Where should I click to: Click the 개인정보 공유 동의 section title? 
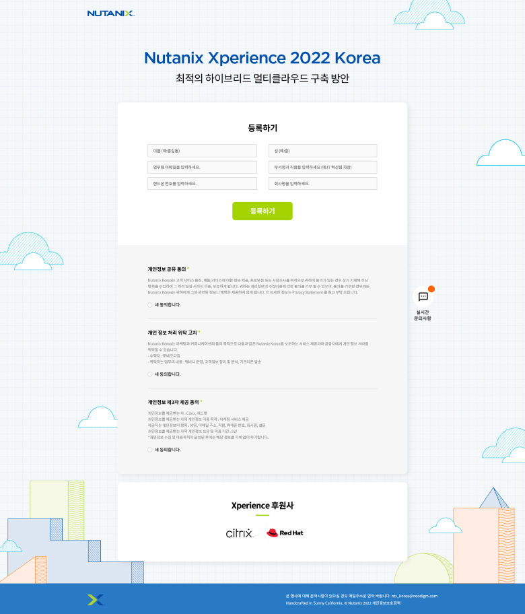pyautogui.click(x=167, y=269)
